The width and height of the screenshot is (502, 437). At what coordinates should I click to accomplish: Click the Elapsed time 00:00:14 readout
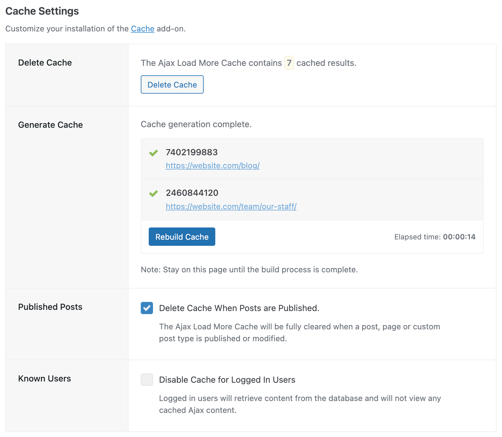(435, 237)
